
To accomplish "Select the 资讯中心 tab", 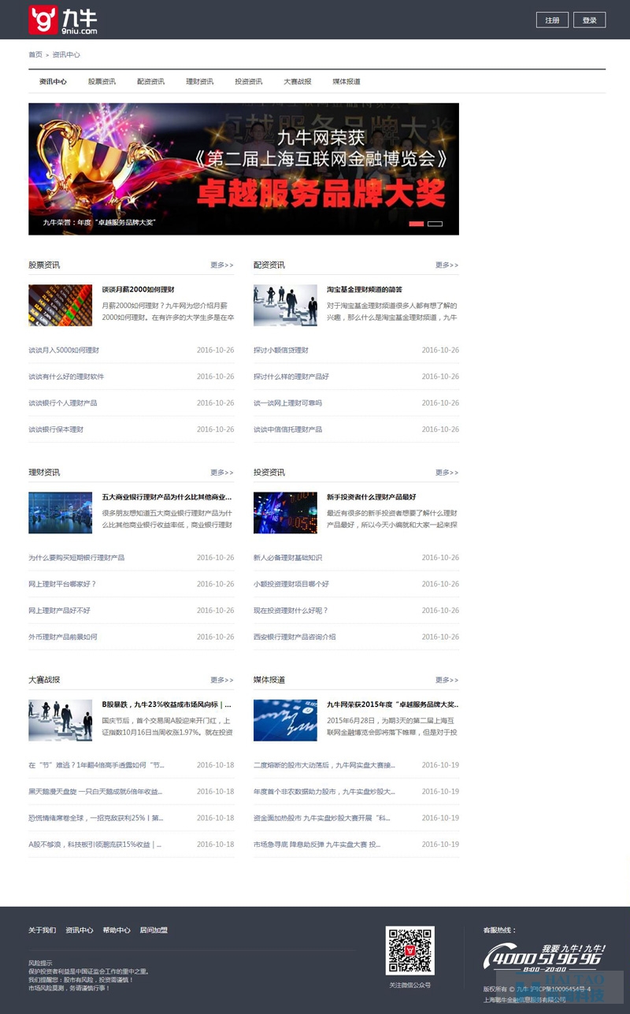I will pos(53,82).
